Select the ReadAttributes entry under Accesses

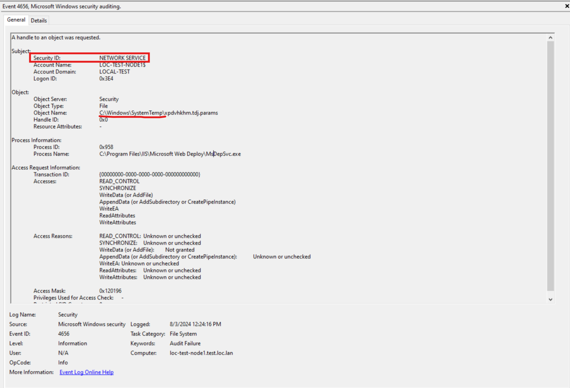click(117, 216)
